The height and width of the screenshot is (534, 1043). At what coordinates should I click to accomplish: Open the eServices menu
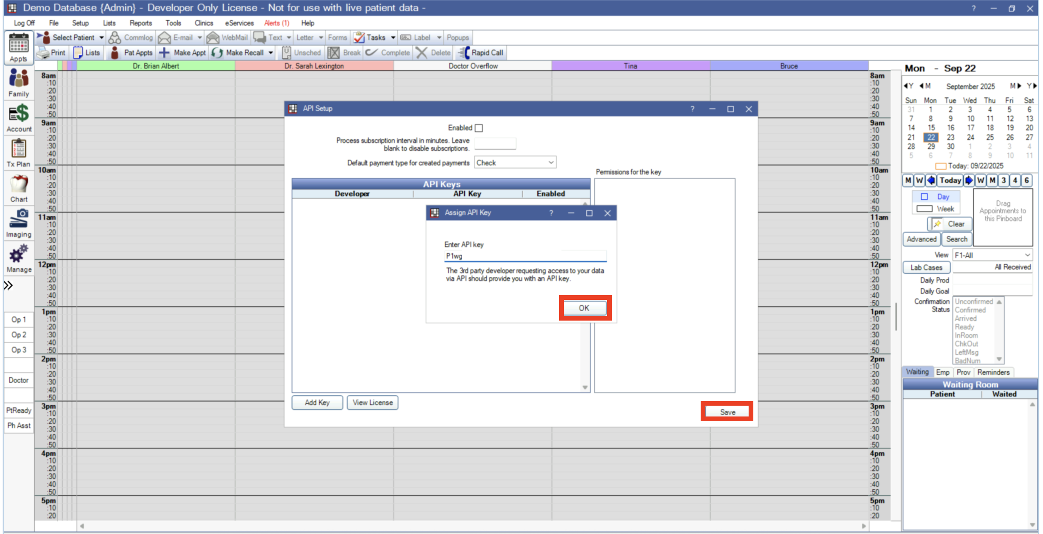(239, 23)
